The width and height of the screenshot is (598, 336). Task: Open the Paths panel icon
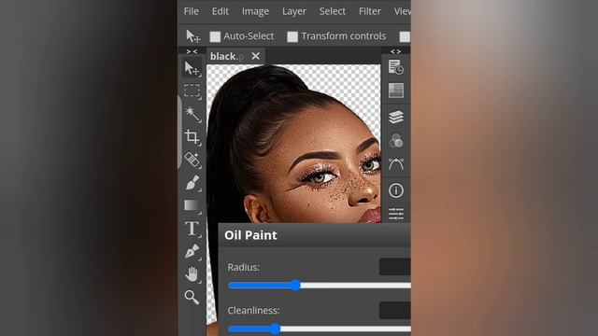pos(396,164)
